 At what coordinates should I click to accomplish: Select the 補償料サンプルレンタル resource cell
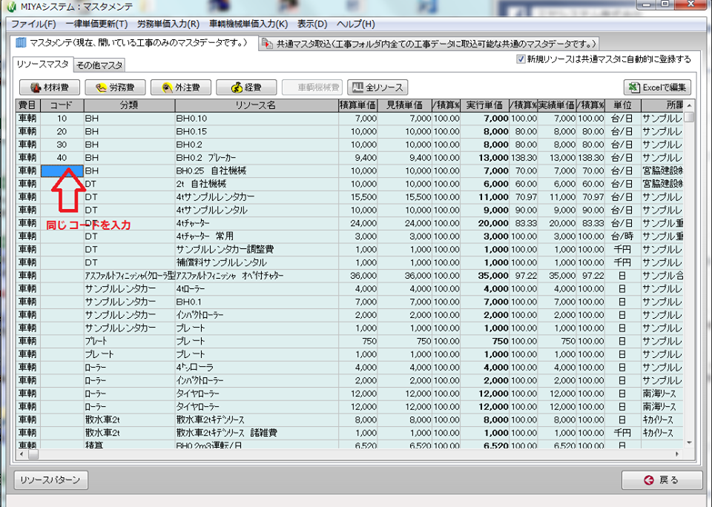click(257, 262)
